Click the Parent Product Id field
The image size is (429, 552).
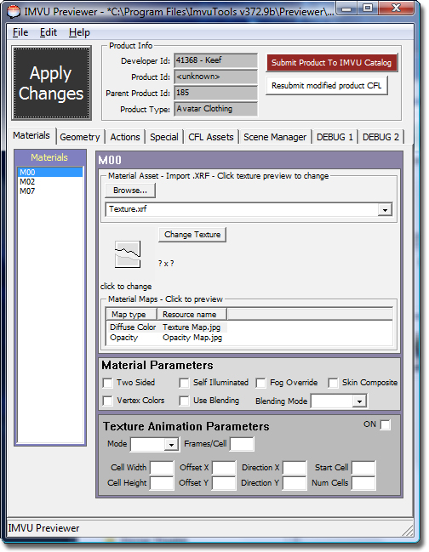click(216, 93)
